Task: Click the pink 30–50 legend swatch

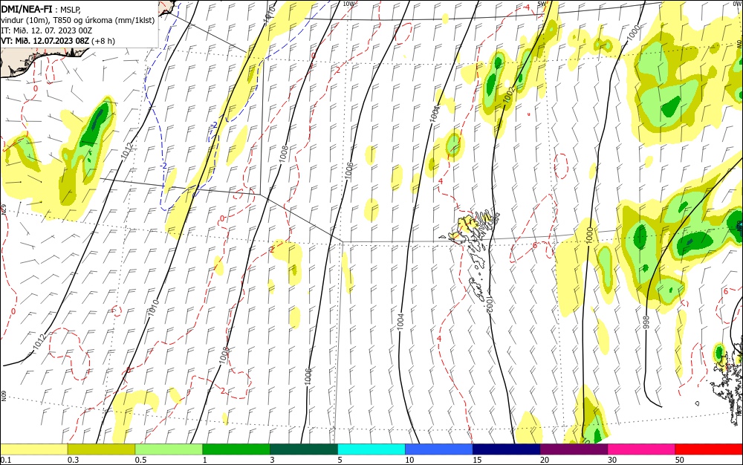Action: click(x=641, y=449)
